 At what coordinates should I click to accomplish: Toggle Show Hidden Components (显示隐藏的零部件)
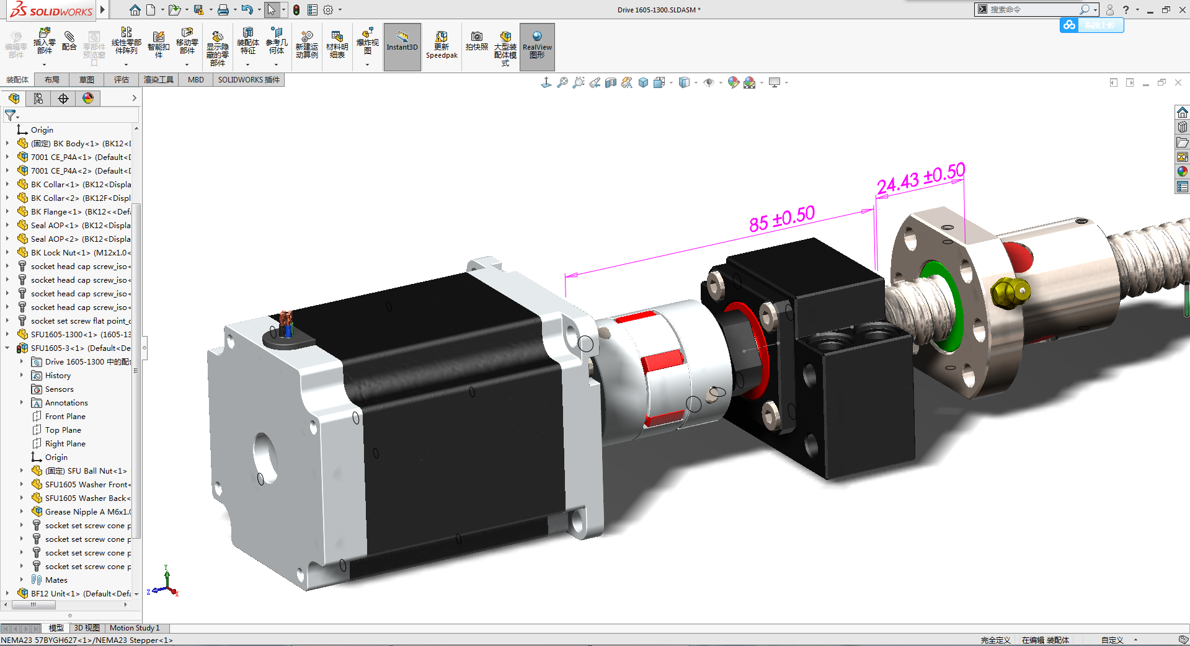point(218,48)
